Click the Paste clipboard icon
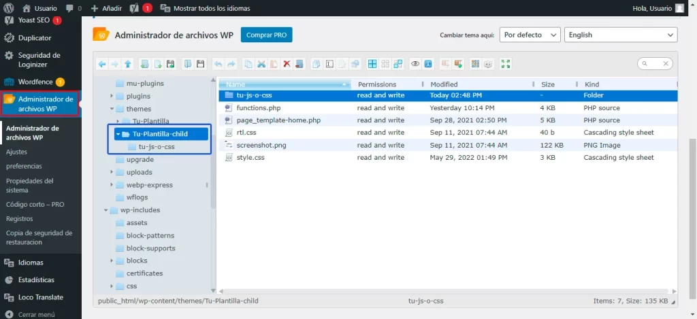 point(274,64)
